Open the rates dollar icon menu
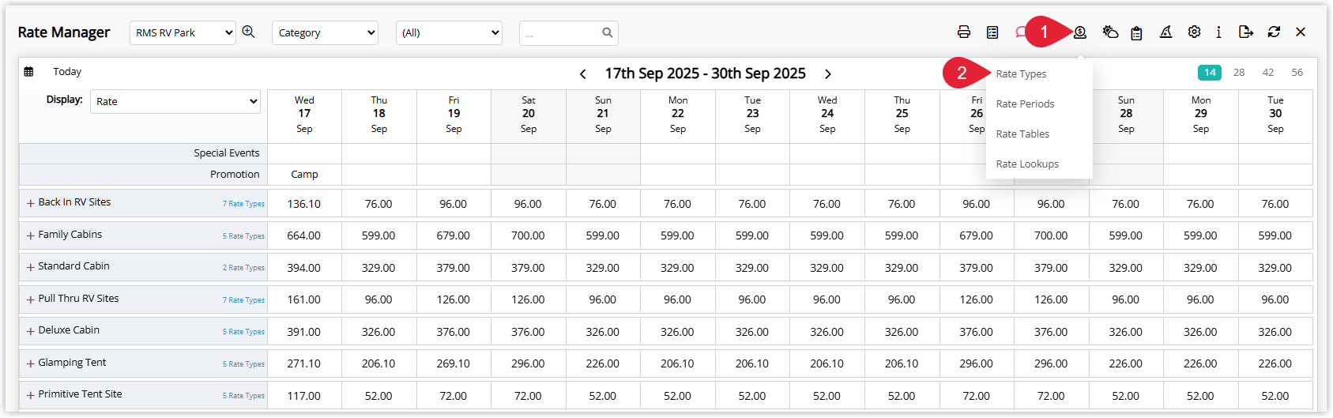This screenshot has width=1333, height=418. pos(1079,32)
